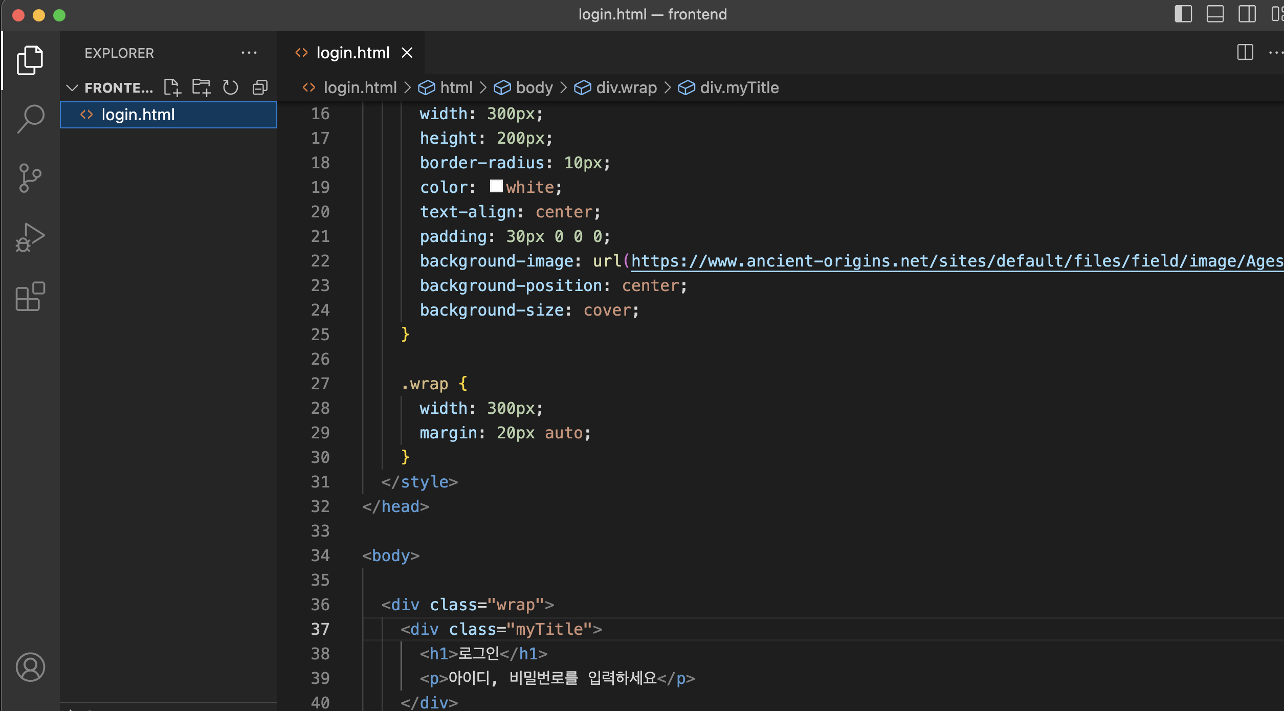The image size is (1284, 711).
Task: Click the 'body' opening tag on line 34
Action: [391, 556]
